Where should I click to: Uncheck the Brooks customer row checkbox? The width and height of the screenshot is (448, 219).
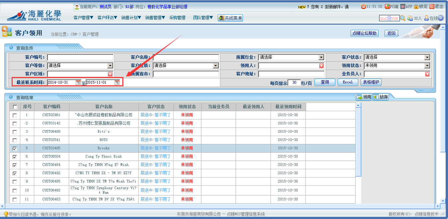pyautogui.click(x=15, y=148)
